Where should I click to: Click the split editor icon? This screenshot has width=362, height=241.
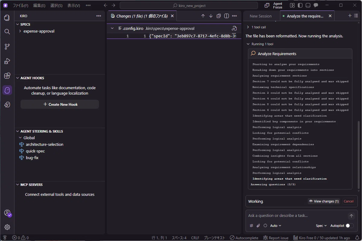coord(227,16)
